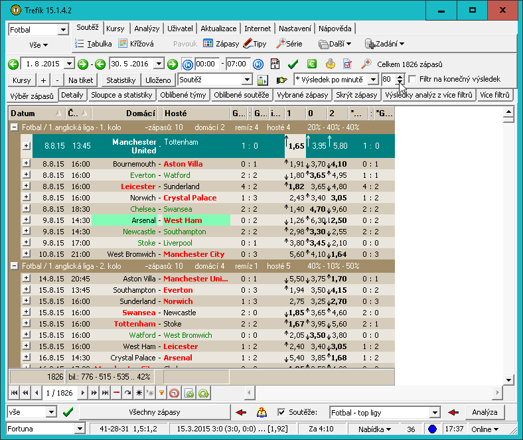The width and height of the screenshot is (523, 440).
Task: Open the Zápasy matches view
Action: (221, 44)
